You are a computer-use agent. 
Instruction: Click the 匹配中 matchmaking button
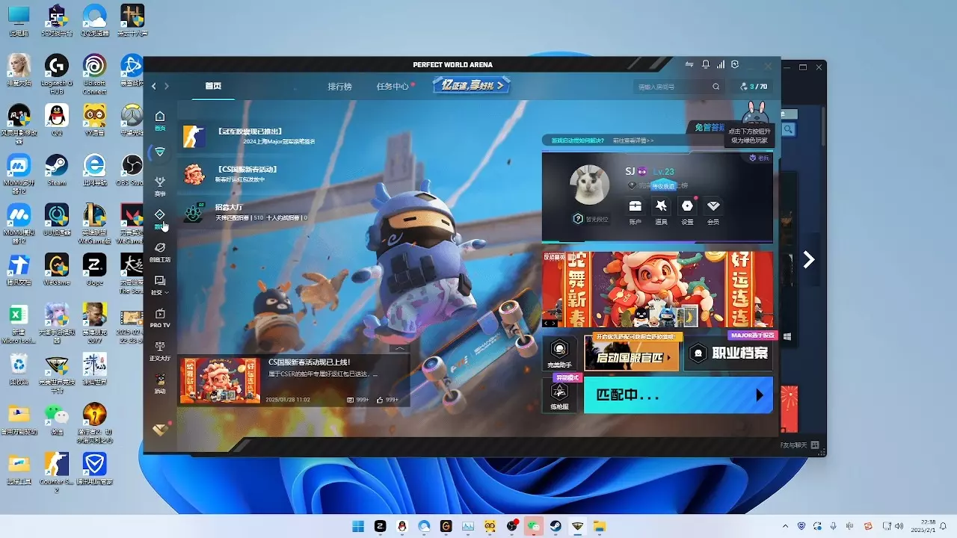coord(677,395)
